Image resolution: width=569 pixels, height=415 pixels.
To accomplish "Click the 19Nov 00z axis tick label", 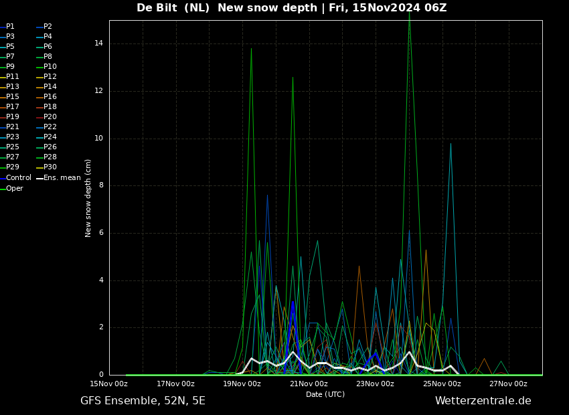I will coord(242,384).
